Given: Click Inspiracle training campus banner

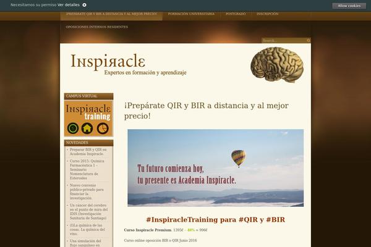Looking at the screenshot, I should coord(88,119).
